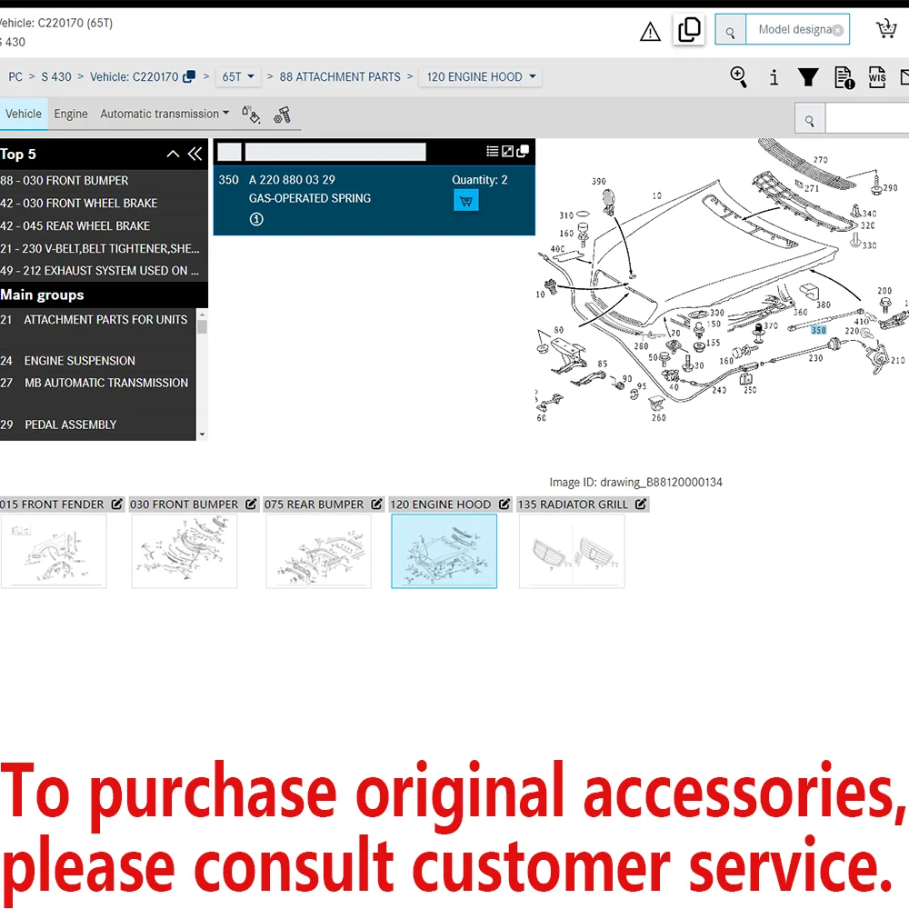Click callout 270 in the drawing
909x909 pixels.
coord(820,159)
